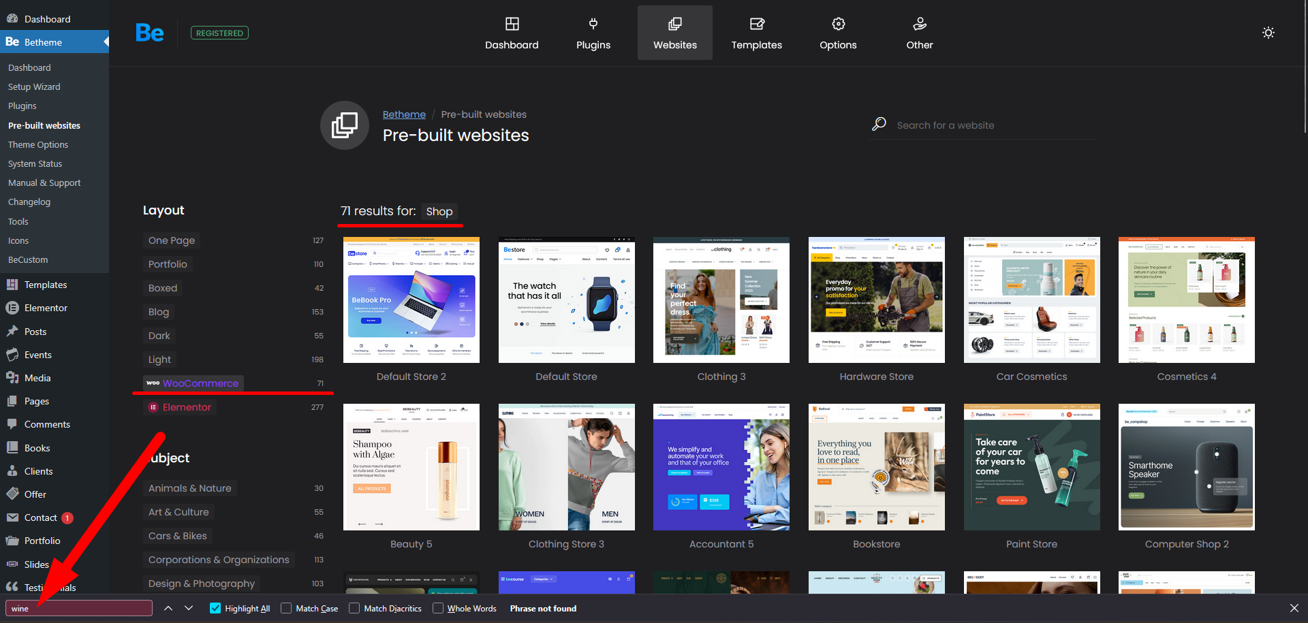
Task: Follow the Betheme breadcrumb link
Action: 404,114
